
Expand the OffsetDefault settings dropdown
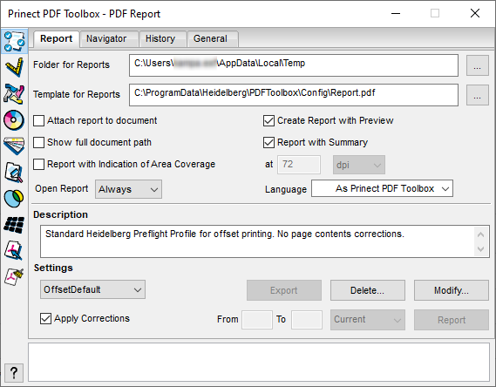pos(92,289)
